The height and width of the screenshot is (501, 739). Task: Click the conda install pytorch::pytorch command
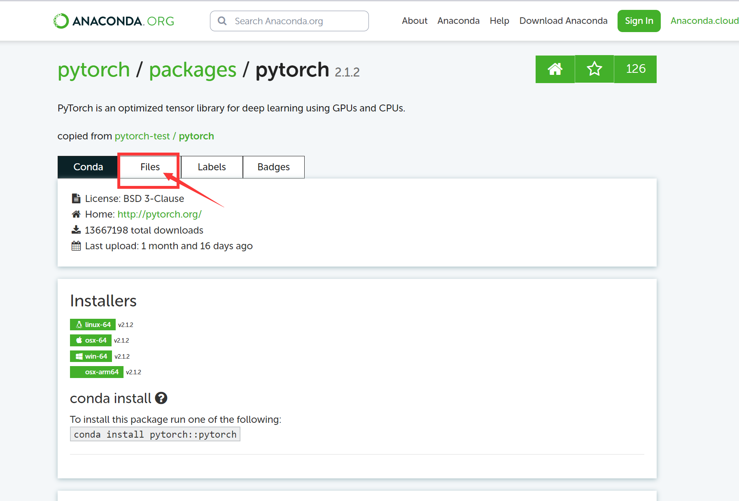pos(155,434)
